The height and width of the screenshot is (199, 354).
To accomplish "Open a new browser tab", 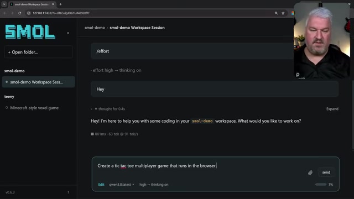I will click(60, 4).
